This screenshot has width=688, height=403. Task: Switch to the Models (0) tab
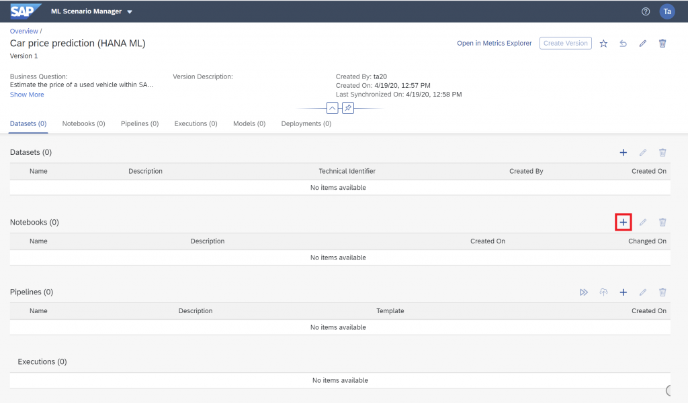249,123
